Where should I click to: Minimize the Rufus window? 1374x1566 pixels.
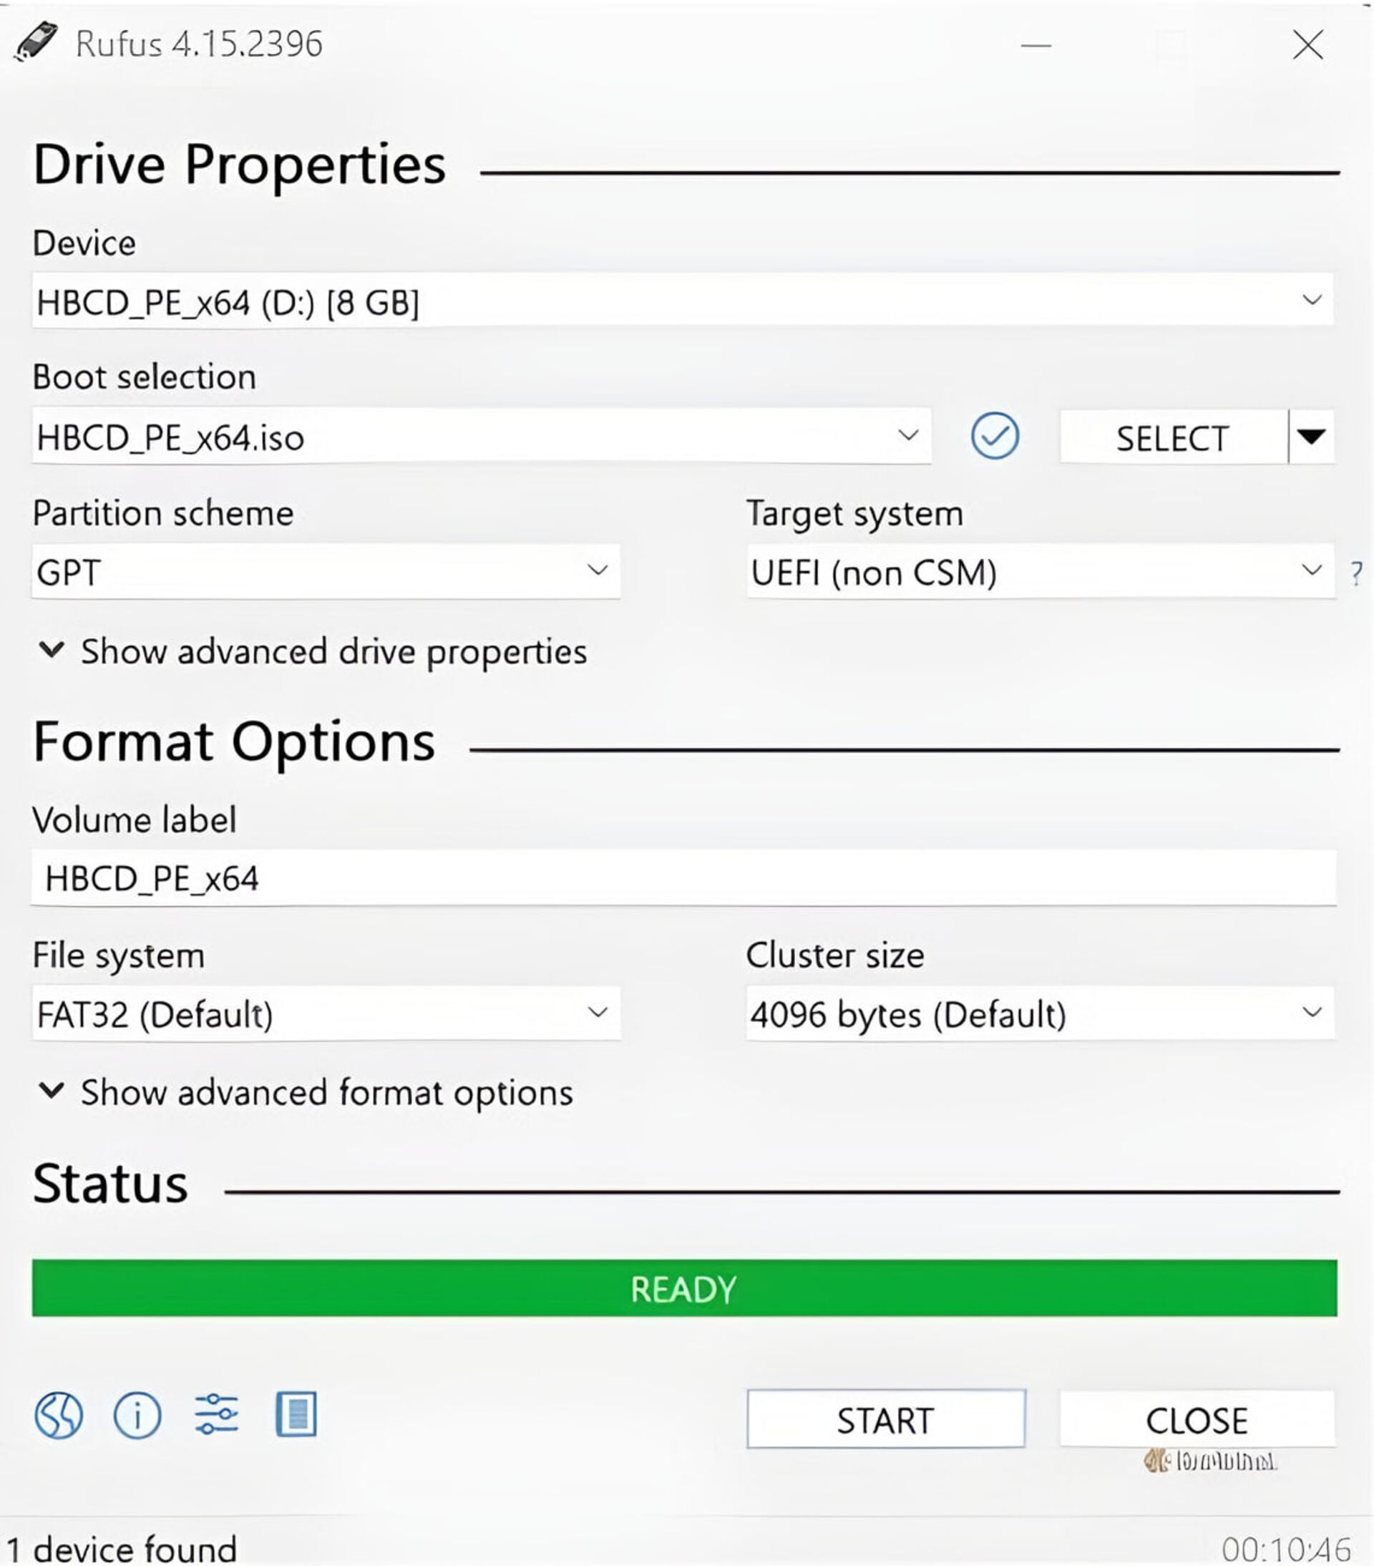(1036, 45)
